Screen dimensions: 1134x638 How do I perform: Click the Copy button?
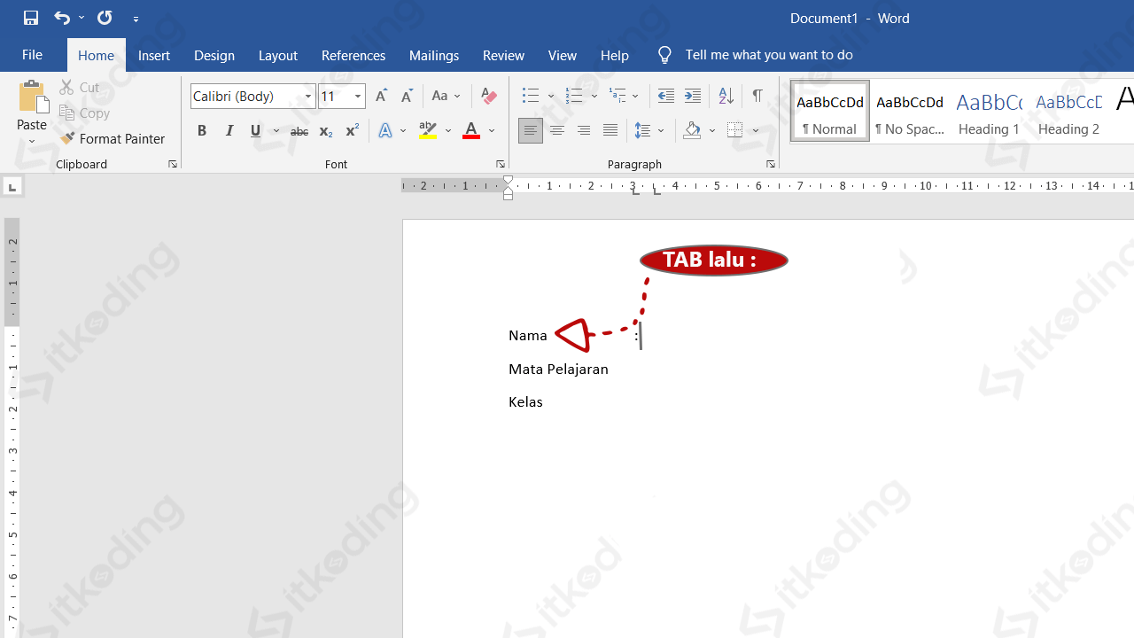(85, 113)
